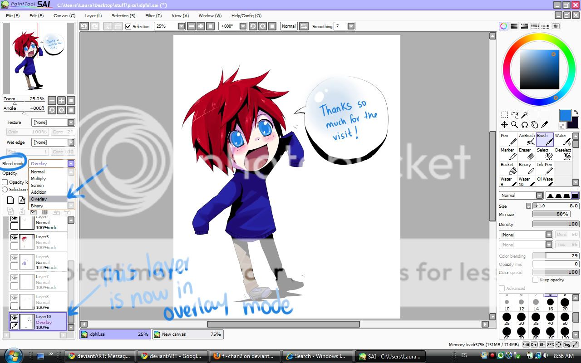Enable the Keep opacity checkbox
Viewport: 581px width, 363px height.
pos(536,280)
